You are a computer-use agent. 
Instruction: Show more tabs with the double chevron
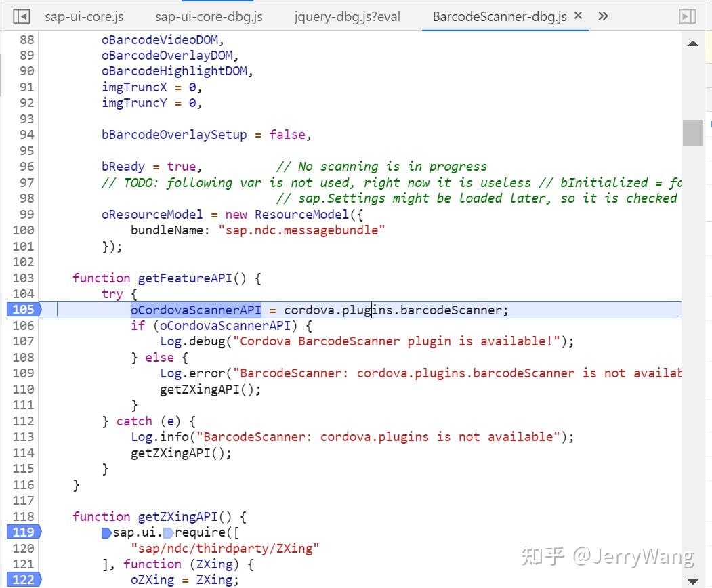602,16
